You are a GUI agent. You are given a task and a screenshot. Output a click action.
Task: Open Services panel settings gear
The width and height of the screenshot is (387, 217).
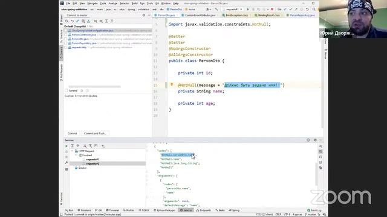(315, 140)
